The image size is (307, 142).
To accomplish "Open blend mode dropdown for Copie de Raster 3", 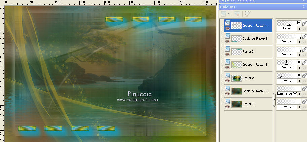I will 299,42.
